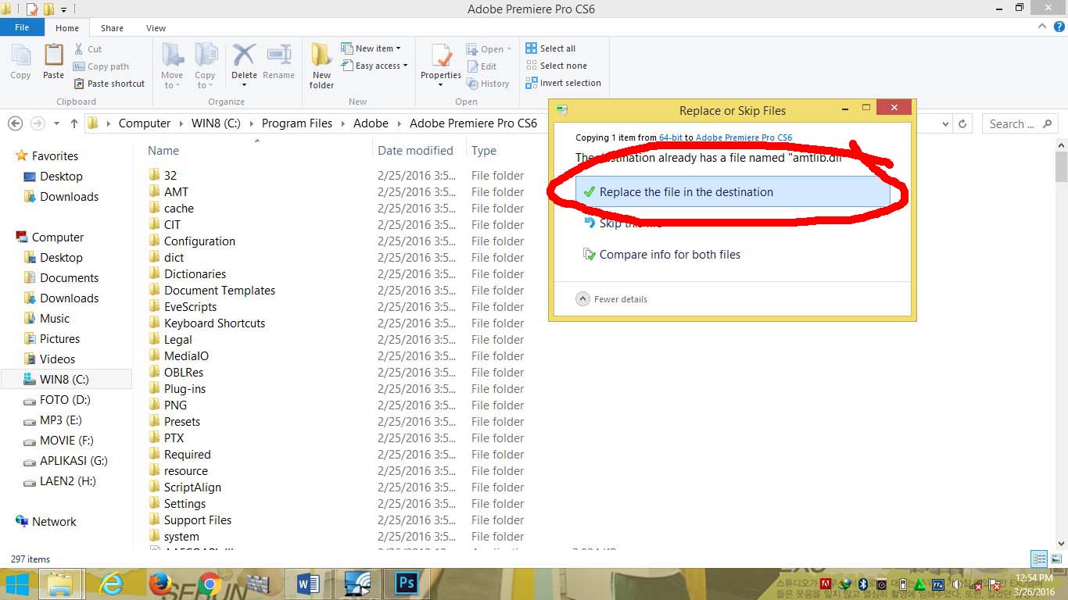Click Invert selection in the ribbon
Image resolution: width=1068 pixels, height=600 pixels.
pyautogui.click(x=564, y=83)
